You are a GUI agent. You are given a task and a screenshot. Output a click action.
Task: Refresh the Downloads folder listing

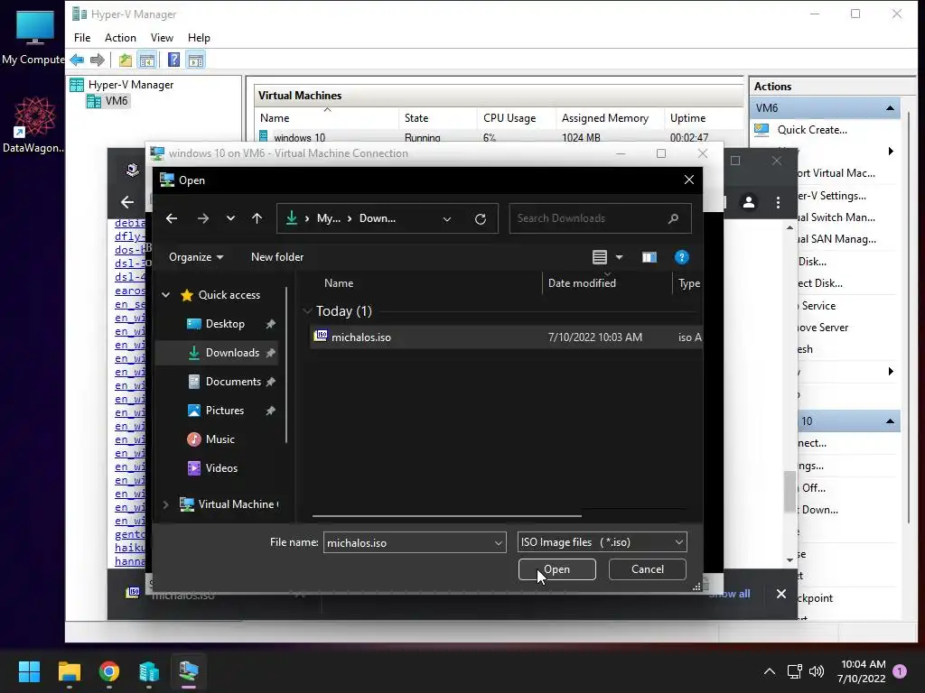pyautogui.click(x=481, y=219)
